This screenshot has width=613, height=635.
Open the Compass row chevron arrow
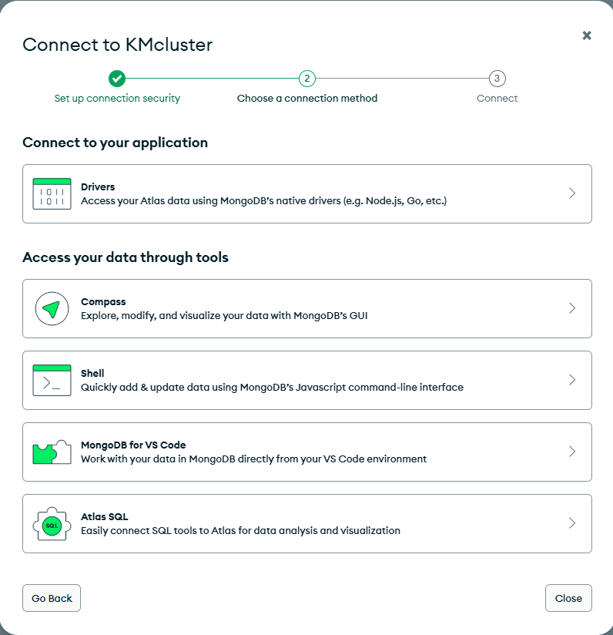click(x=572, y=308)
